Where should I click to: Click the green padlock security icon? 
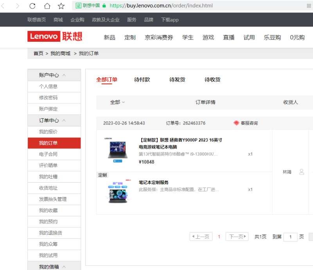[x=104, y=5]
